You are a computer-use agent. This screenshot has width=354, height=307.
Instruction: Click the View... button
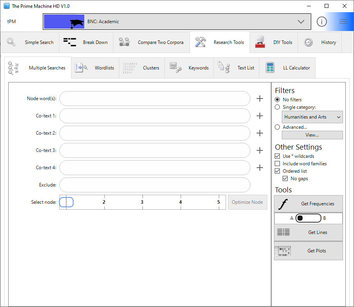[x=312, y=135]
